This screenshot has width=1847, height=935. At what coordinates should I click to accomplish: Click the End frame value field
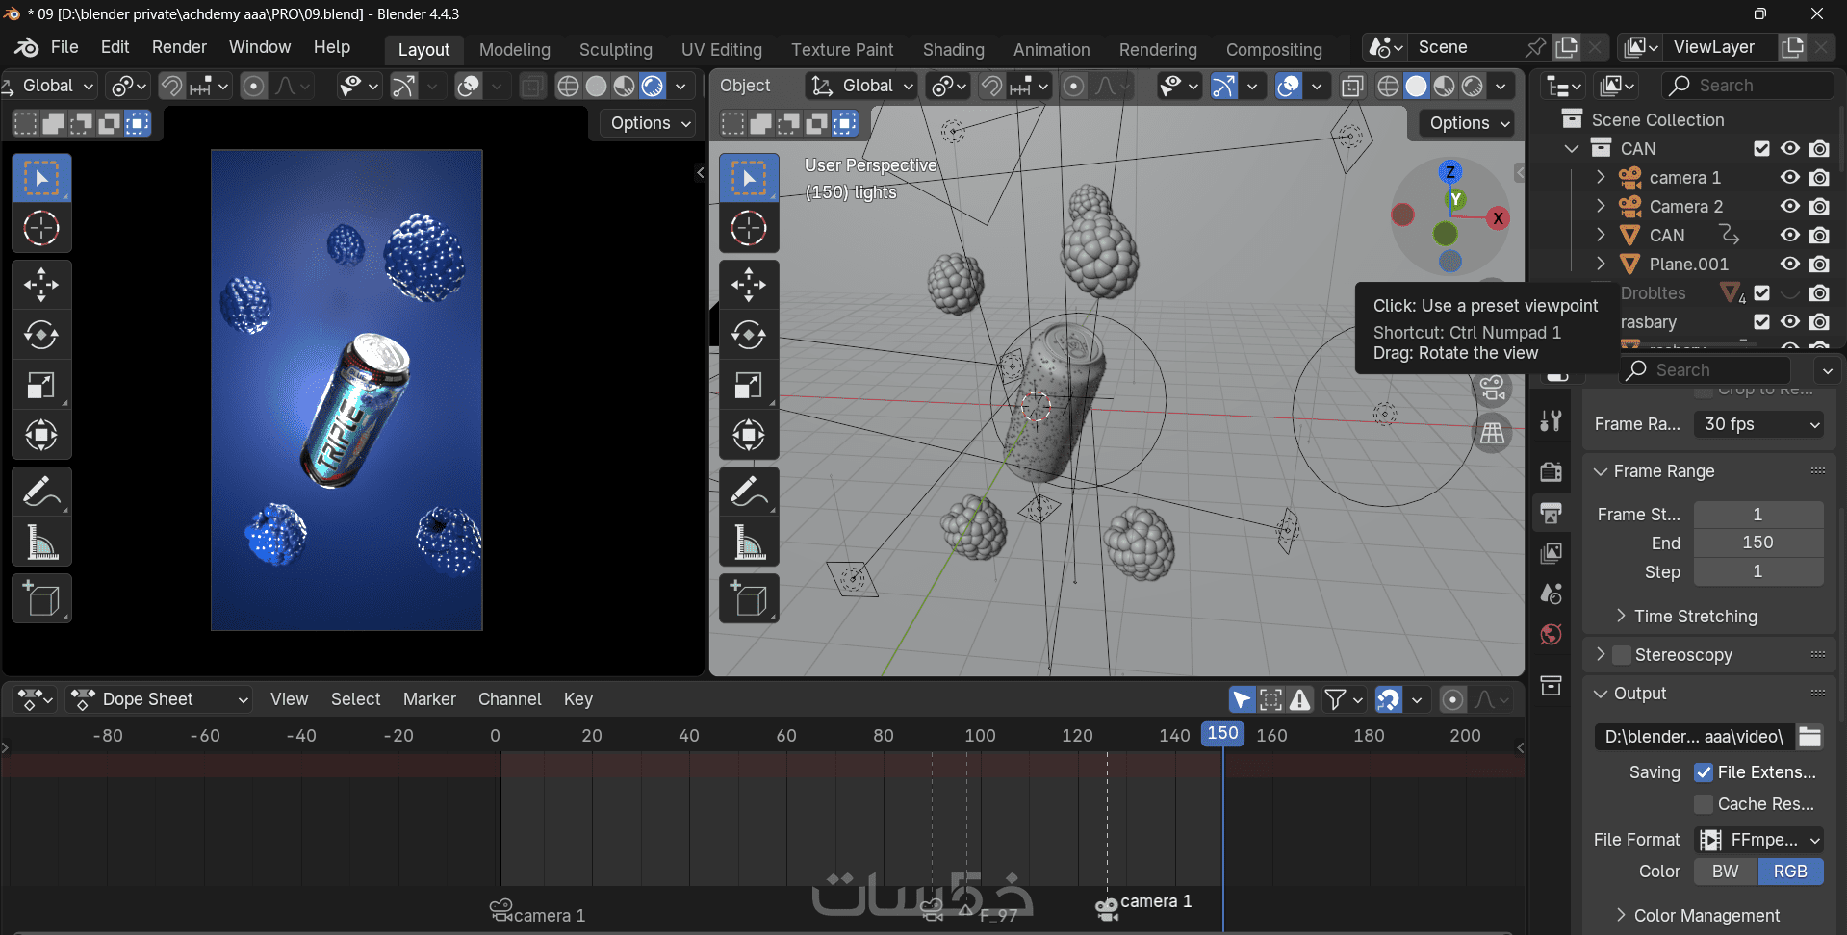pos(1757,543)
